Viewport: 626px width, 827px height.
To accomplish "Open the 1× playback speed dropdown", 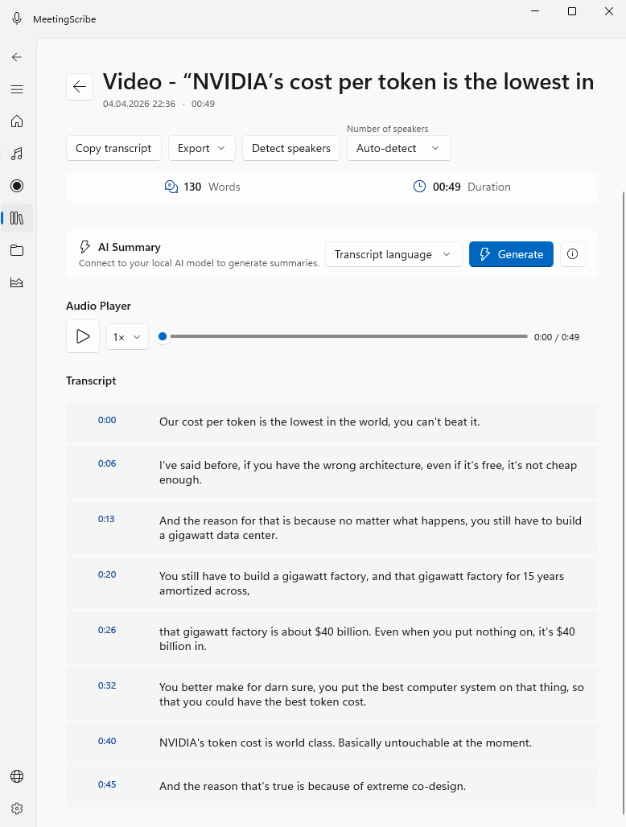I will (x=127, y=336).
